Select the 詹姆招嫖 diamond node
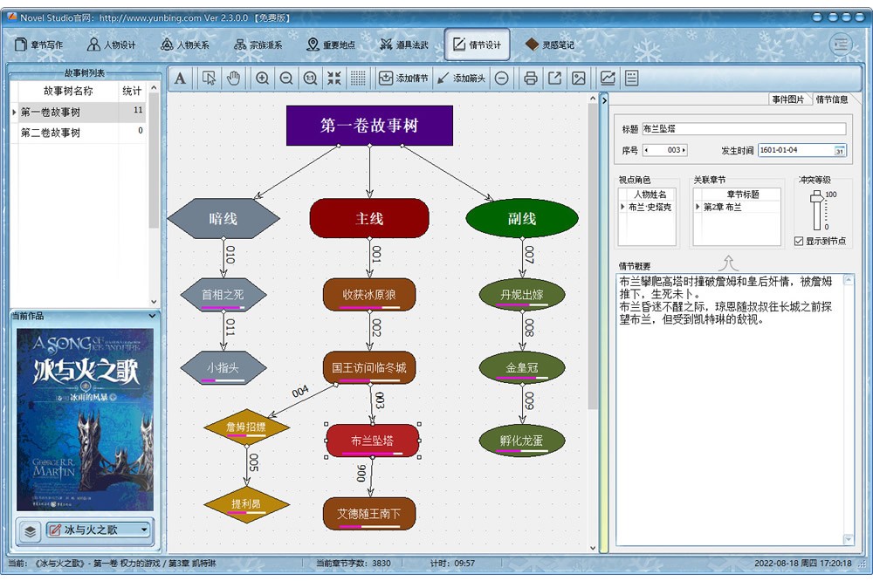The width and height of the screenshot is (873, 581). [x=247, y=427]
